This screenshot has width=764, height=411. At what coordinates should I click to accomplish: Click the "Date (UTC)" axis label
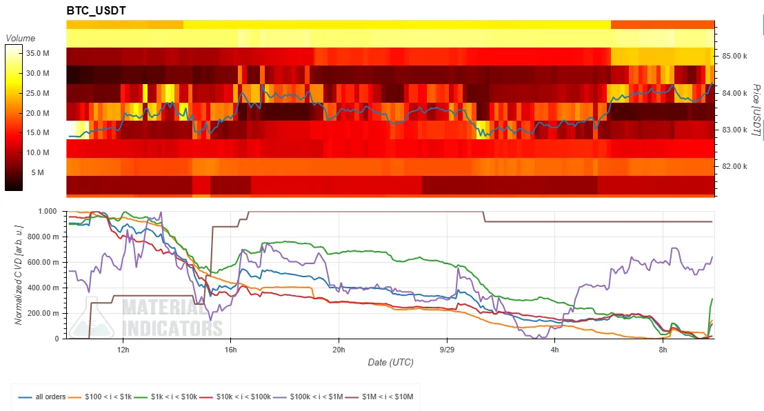coord(391,362)
